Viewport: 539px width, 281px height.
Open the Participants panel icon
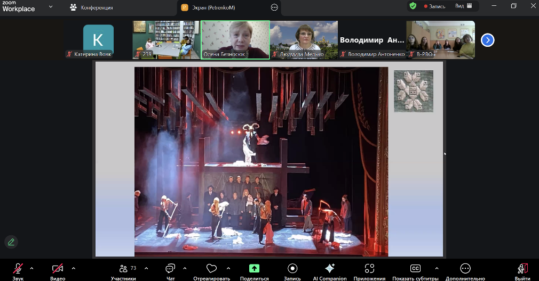pyautogui.click(x=124, y=269)
